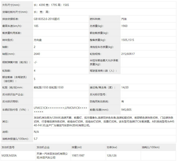
Task: Click the label 轮胎规格:
Action: [x=96, y=54]
